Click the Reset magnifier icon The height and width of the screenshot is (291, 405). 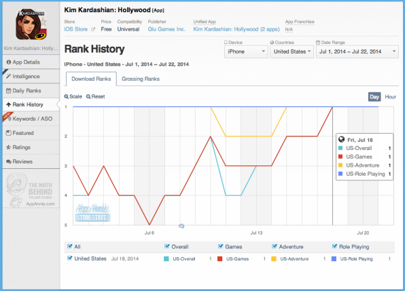click(88, 96)
